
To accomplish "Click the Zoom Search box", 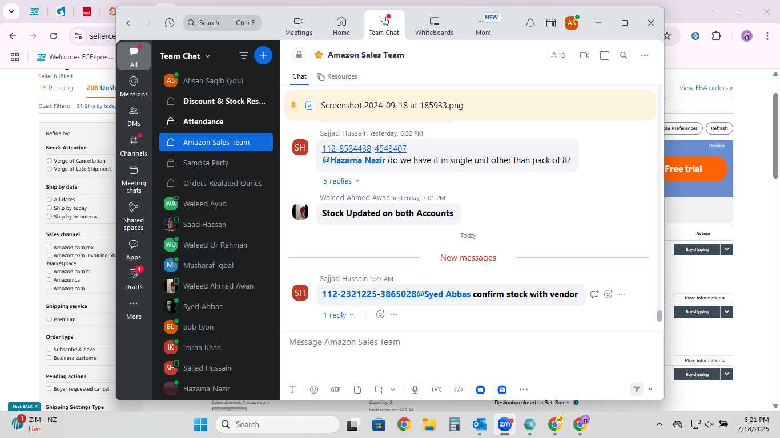I will coord(223,23).
